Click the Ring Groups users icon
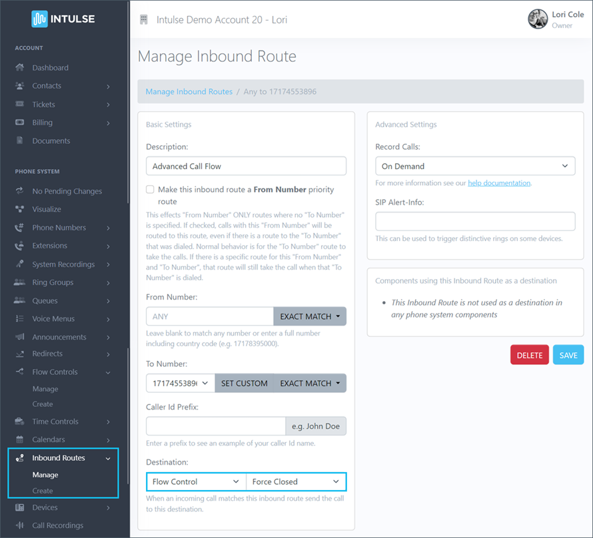Screen dimensions: 593x538 tap(20, 282)
